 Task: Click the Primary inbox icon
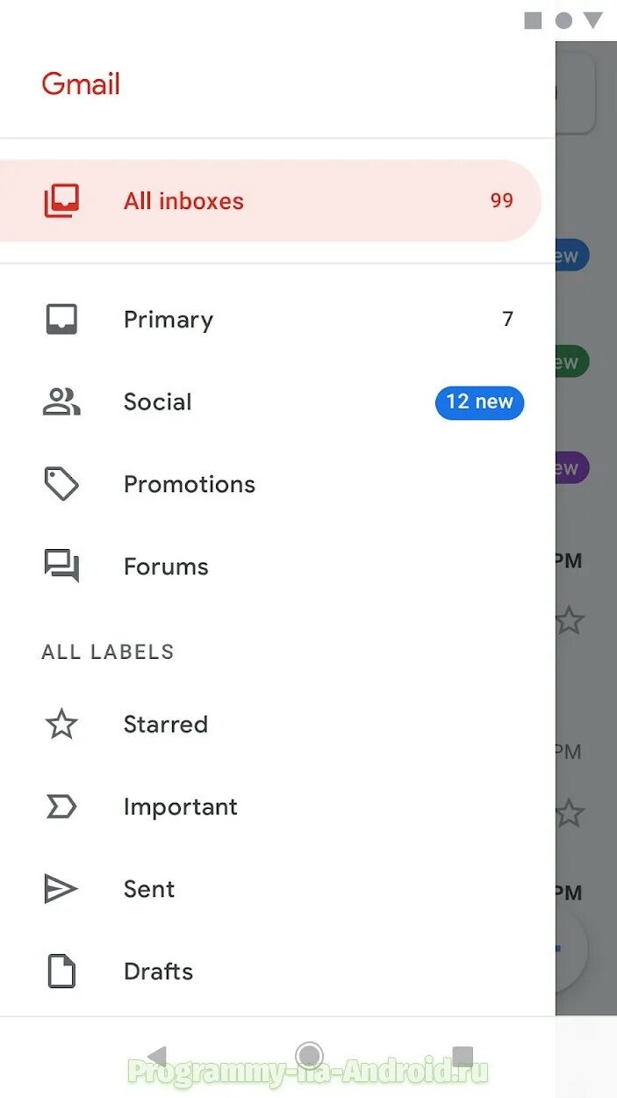click(x=61, y=320)
